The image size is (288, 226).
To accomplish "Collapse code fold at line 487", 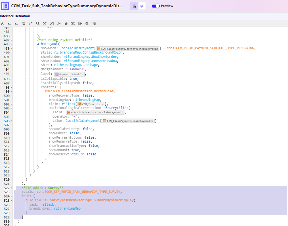I will pyautogui.click(x=11, y=40).
